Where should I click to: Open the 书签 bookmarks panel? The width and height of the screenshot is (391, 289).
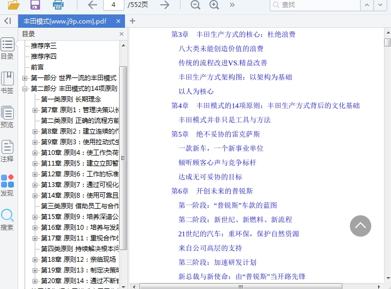pyautogui.click(x=7, y=83)
